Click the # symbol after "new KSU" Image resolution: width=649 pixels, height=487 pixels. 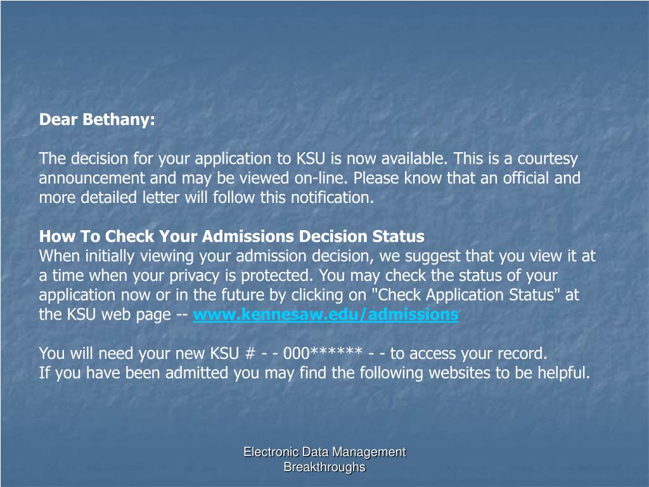(250, 353)
